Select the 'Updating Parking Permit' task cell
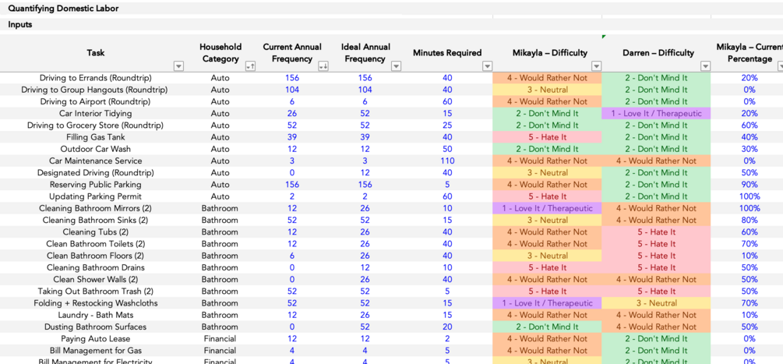Viewport: 783px width, 364px height. click(95, 196)
